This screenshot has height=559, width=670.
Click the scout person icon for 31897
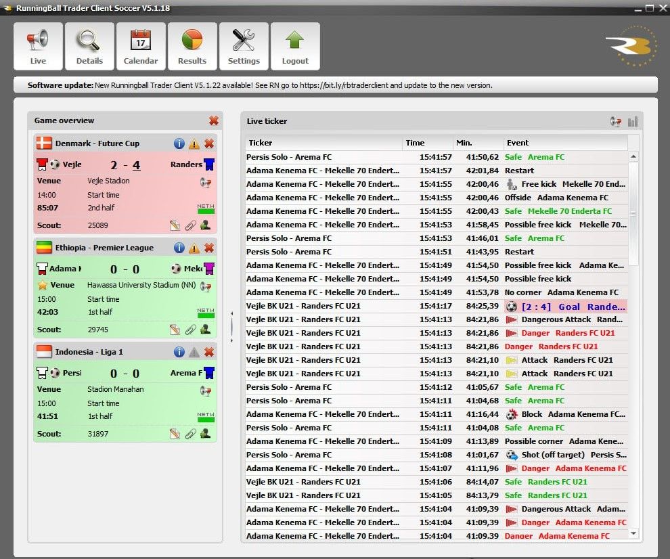(x=206, y=433)
